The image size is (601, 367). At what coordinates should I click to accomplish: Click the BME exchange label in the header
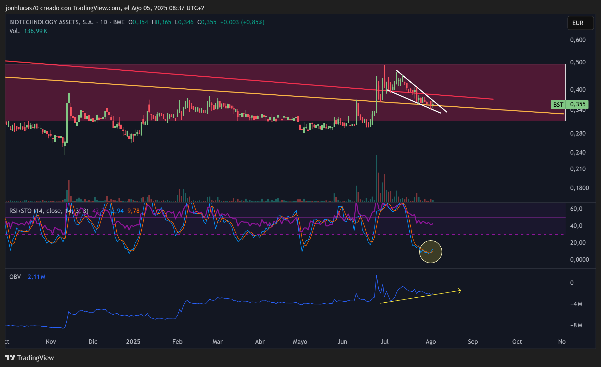[119, 22]
